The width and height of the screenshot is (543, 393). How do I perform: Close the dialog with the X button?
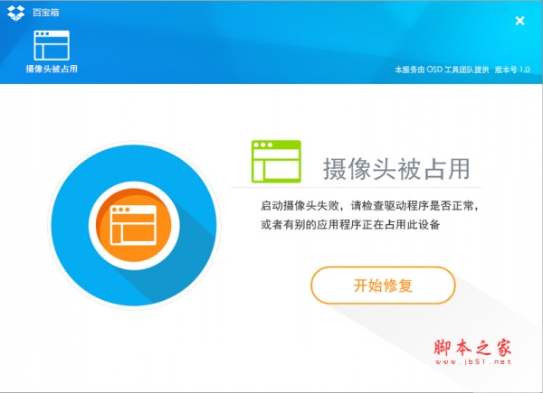[519, 21]
